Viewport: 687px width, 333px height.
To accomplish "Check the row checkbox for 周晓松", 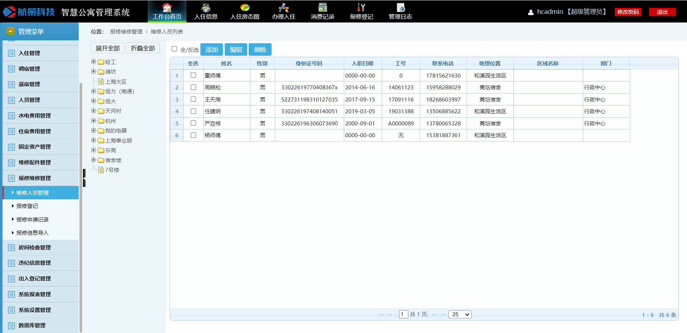I will [x=193, y=87].
